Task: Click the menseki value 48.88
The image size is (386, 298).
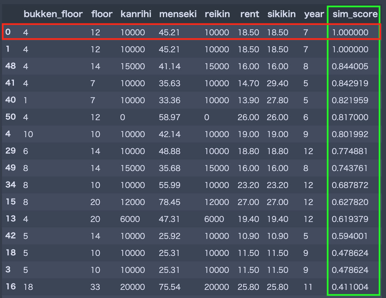Action: click(170, 151)
